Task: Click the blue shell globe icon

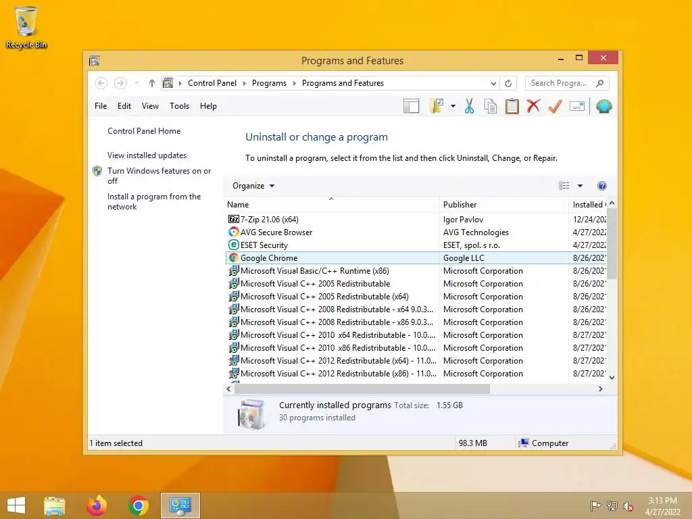Action: click(603, 106)
